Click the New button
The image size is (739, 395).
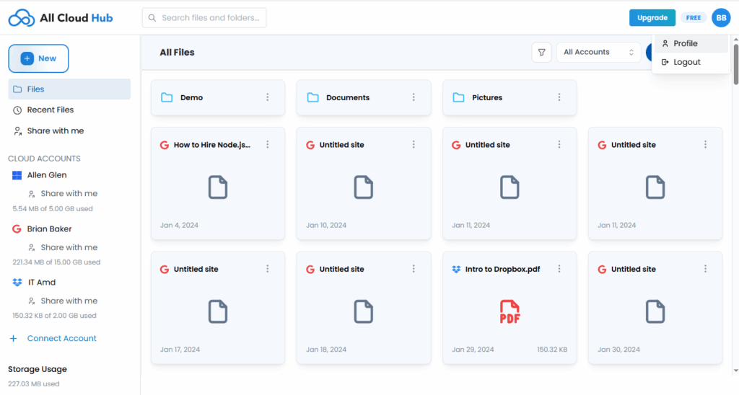[39, 58]
